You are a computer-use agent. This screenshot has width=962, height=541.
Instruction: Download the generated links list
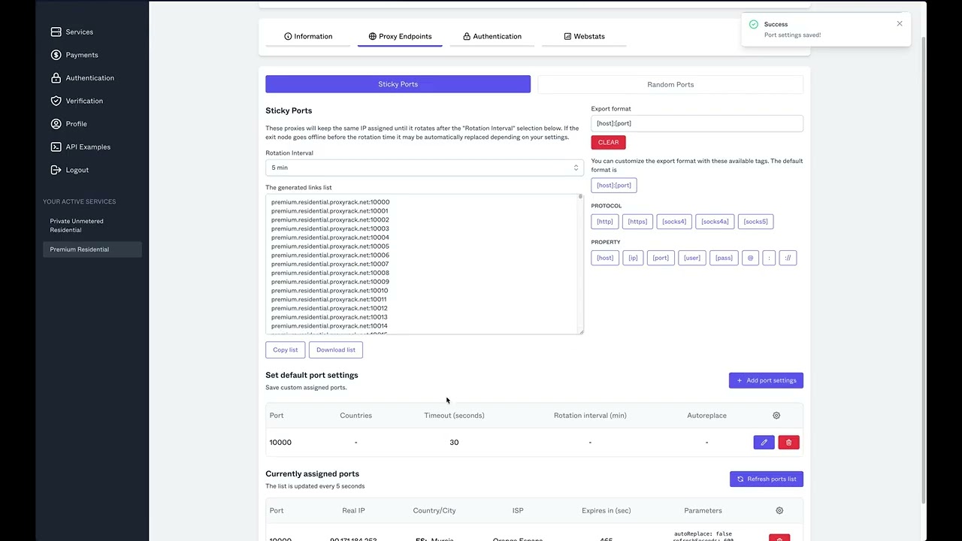click(336, 349)
